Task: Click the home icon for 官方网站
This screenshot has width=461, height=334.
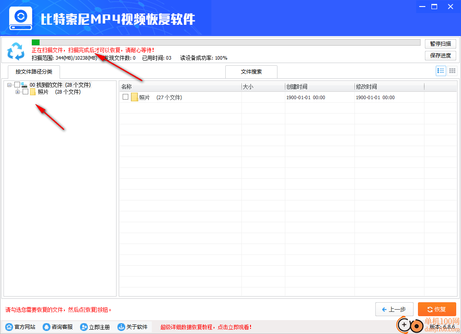Action: 9,327
